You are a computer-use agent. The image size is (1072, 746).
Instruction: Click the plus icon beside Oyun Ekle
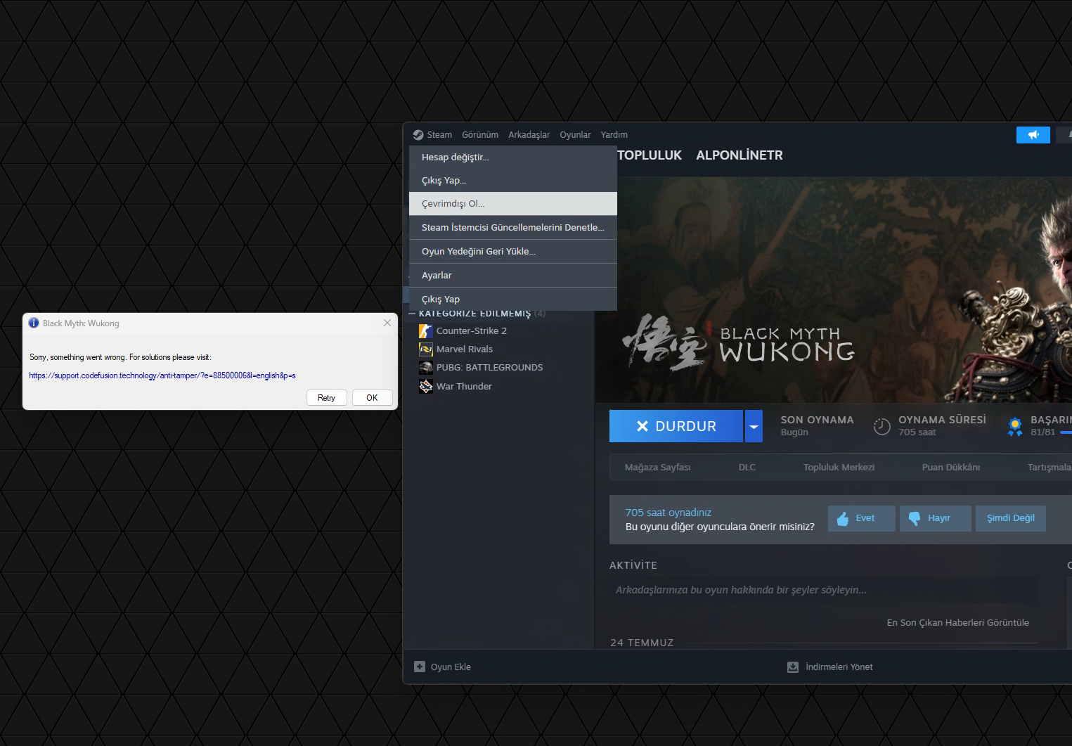pos(420,667)
